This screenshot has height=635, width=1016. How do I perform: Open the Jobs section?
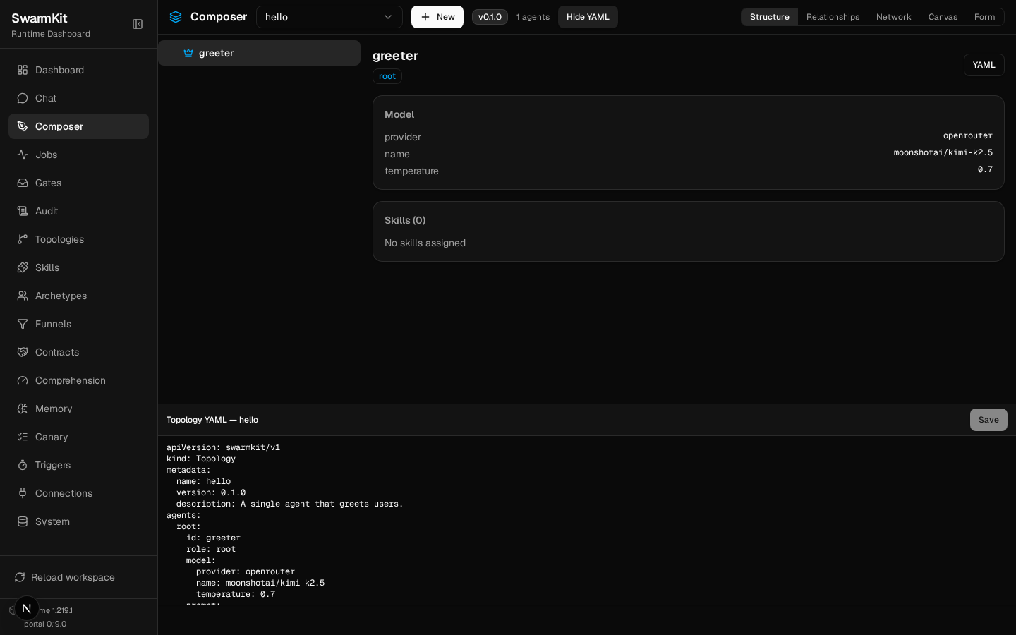78,155
